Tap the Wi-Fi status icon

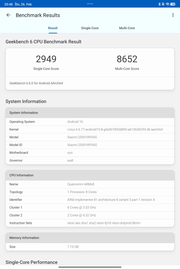168,4
